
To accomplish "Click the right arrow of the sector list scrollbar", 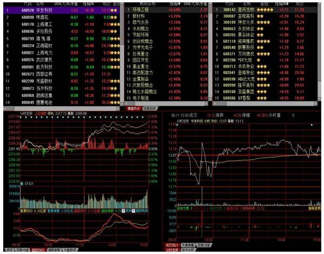I will [x=206, y=104].
